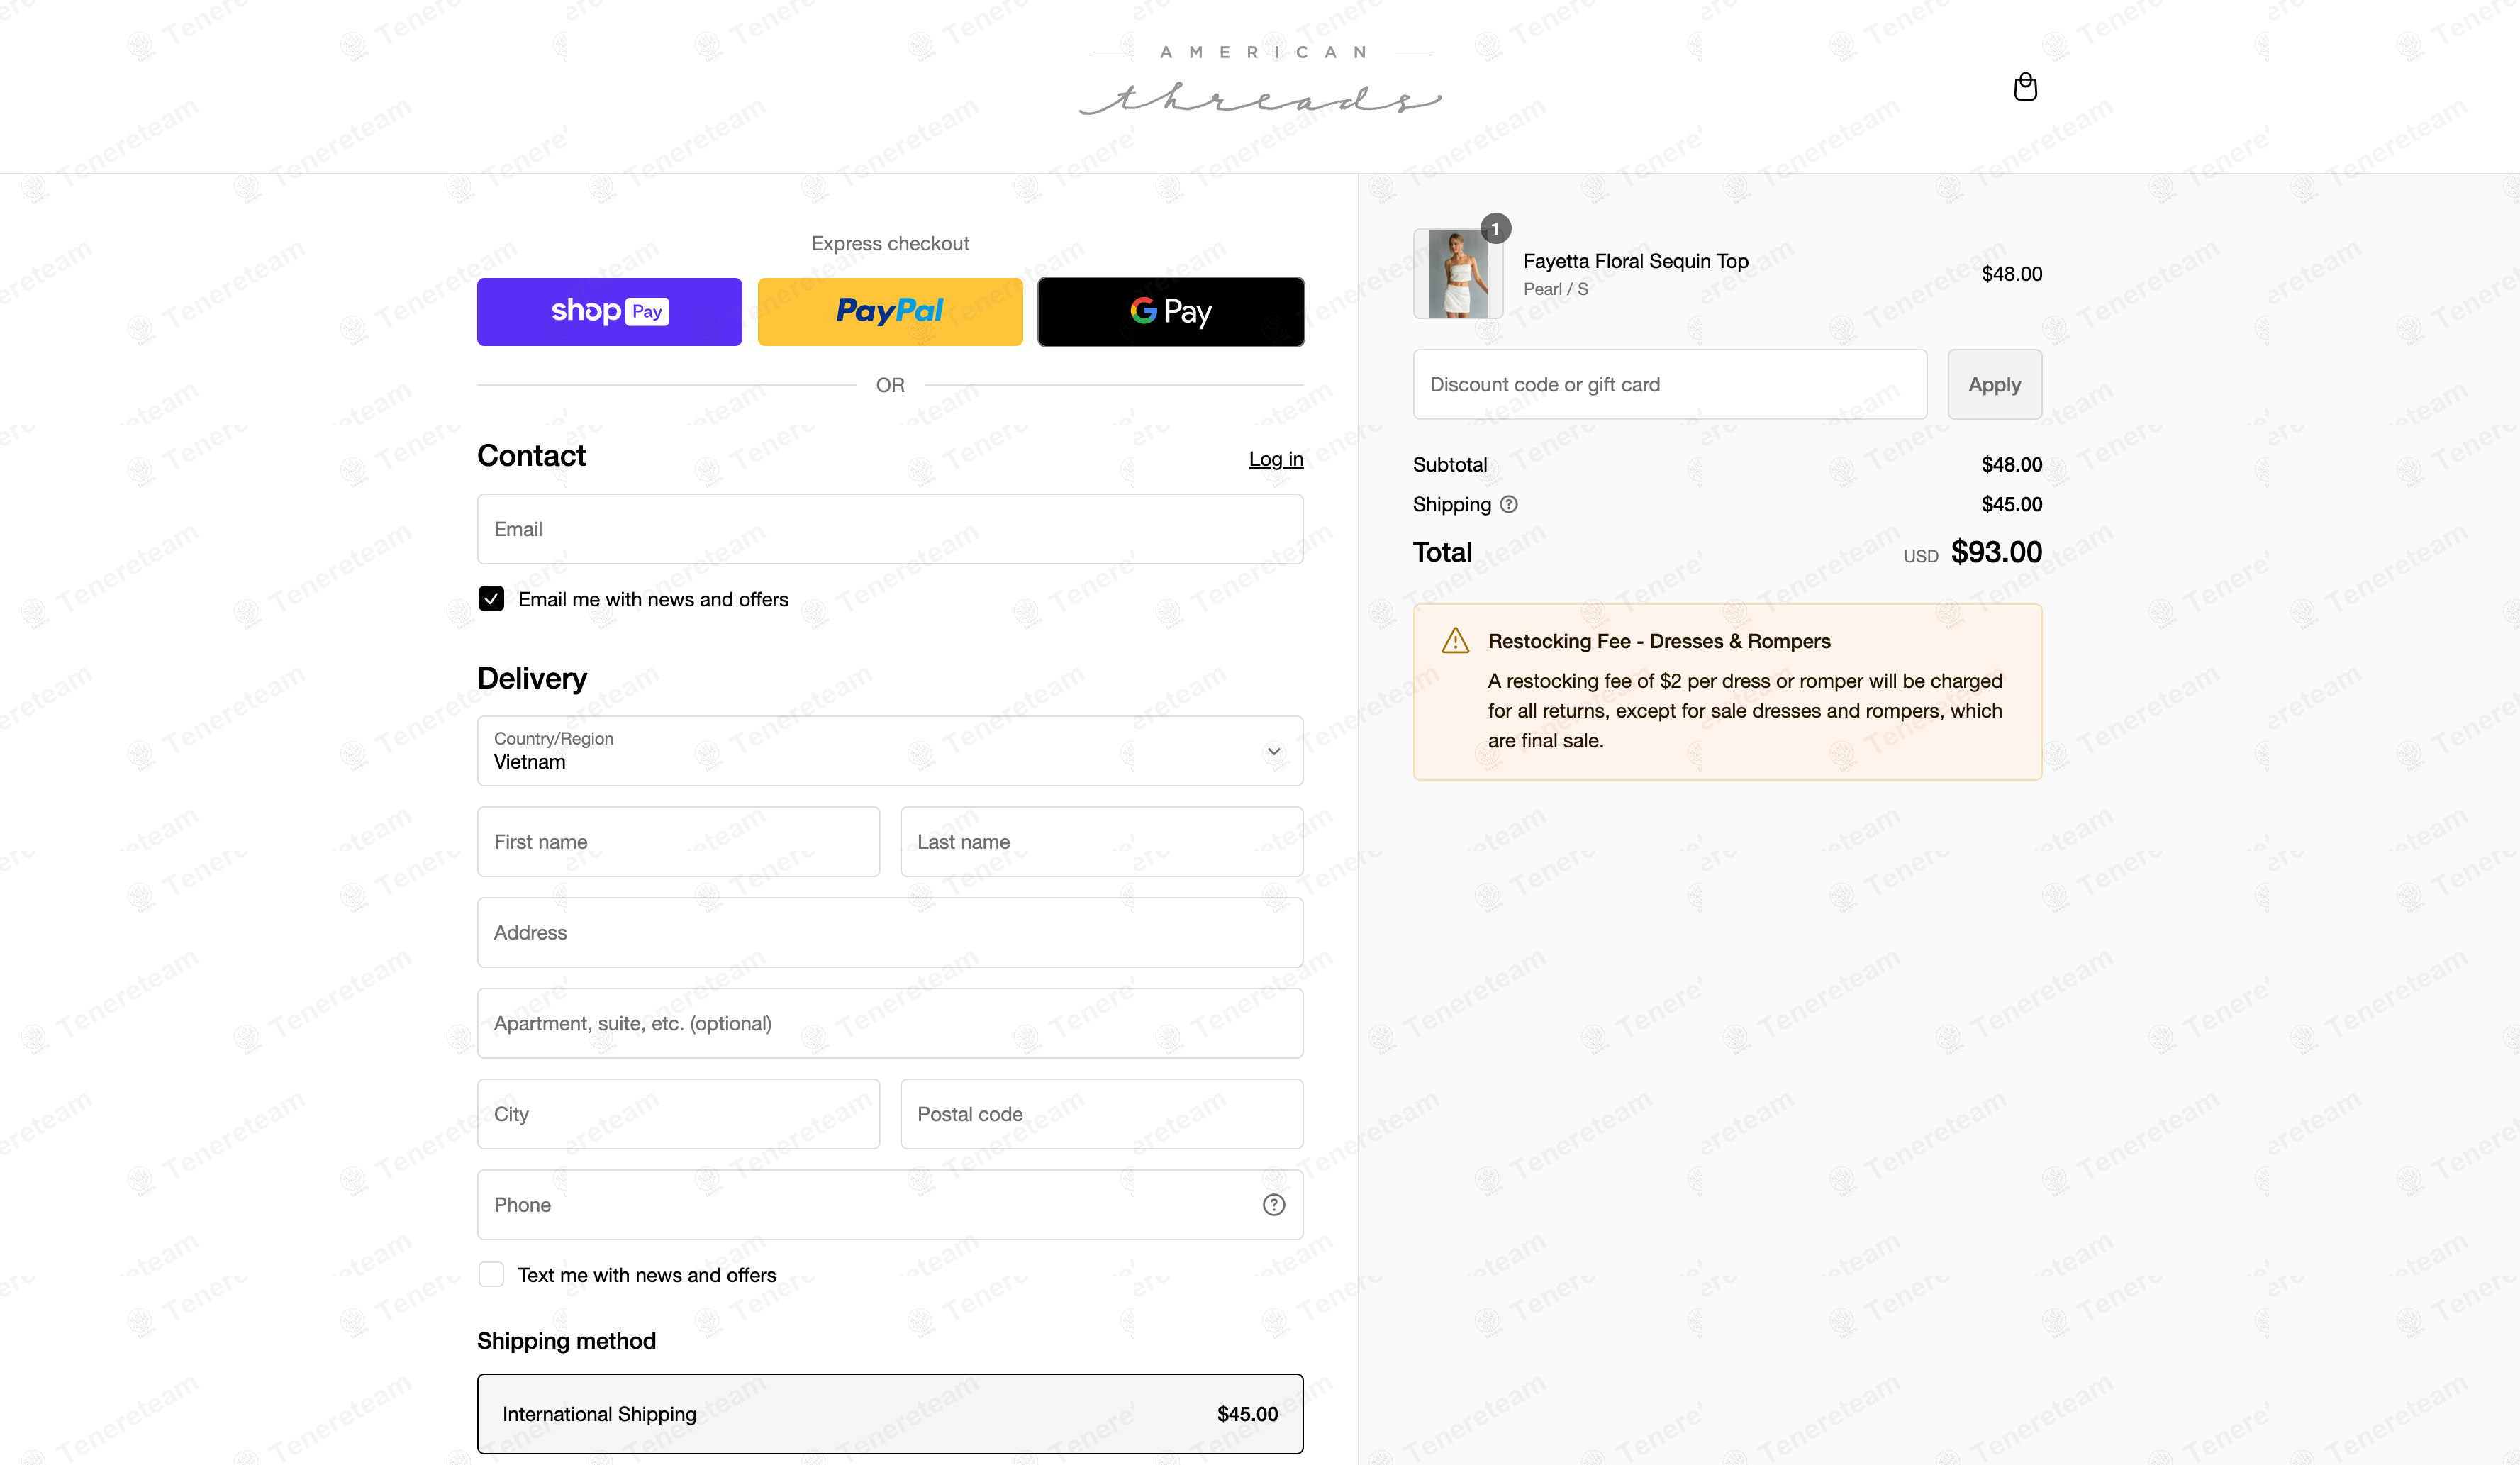Click the restocking fee warning triangle icon
The image size is (2520, 1465).
click(x=1455, y=641)
